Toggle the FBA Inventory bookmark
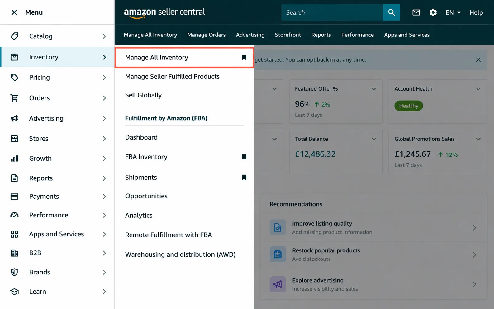Screen dimensions: 494x309 click(x=244, y=157)
